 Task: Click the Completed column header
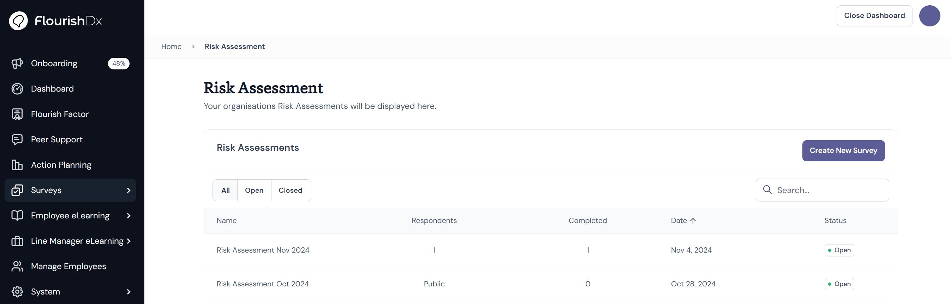pyautogui.click(x=588, y=221)
